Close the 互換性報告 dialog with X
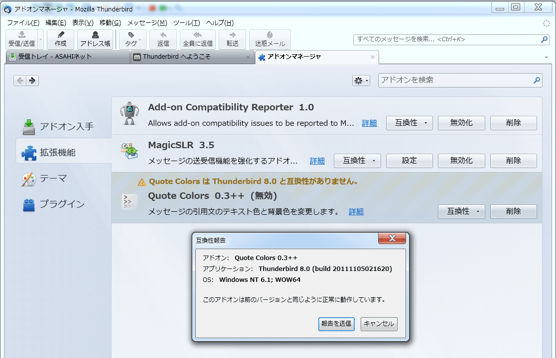This screenshot has width=556, height=358. [x=392, y=239]
